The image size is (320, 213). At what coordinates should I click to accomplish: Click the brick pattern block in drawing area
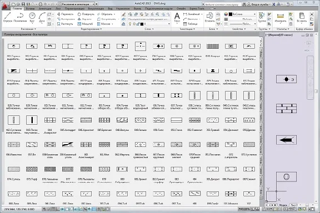pos(286,108)
